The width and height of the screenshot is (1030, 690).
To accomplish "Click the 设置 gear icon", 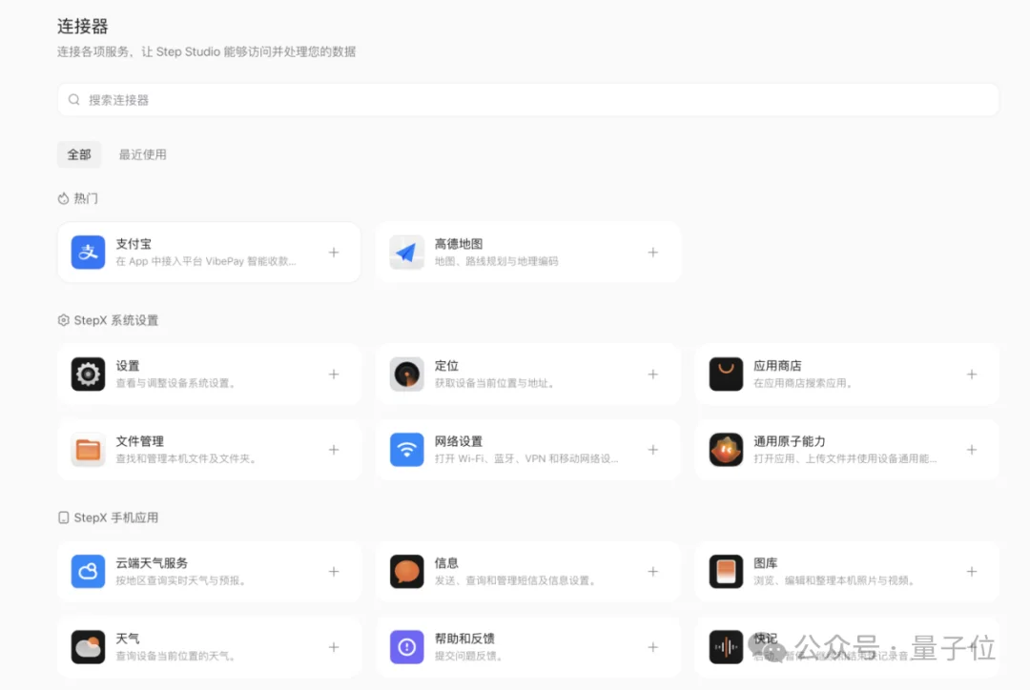I will click(x=88, y=375).
